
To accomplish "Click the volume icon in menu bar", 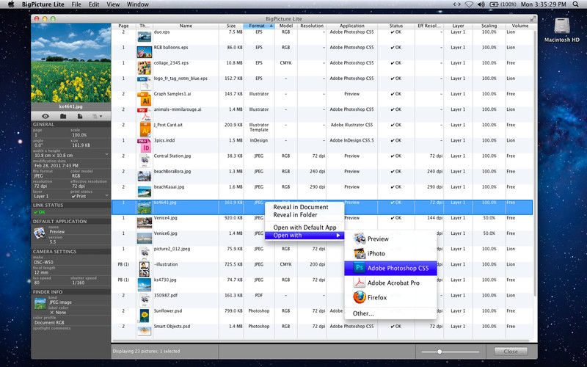I will (x=481, y=4).
